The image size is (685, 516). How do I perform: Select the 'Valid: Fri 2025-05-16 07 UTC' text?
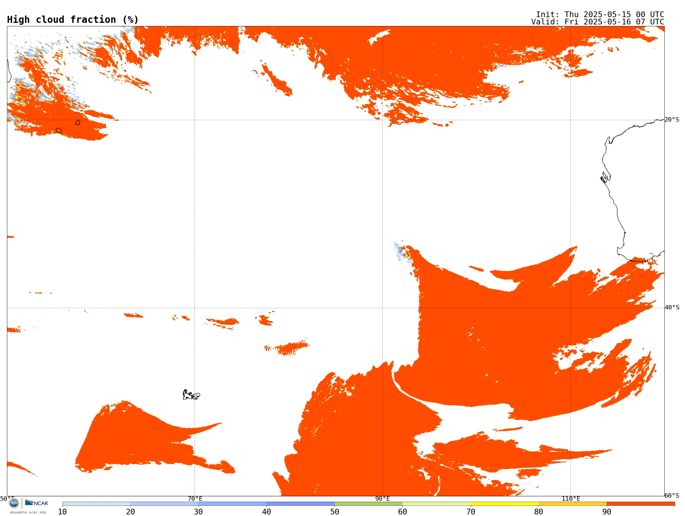pos(598,22)
